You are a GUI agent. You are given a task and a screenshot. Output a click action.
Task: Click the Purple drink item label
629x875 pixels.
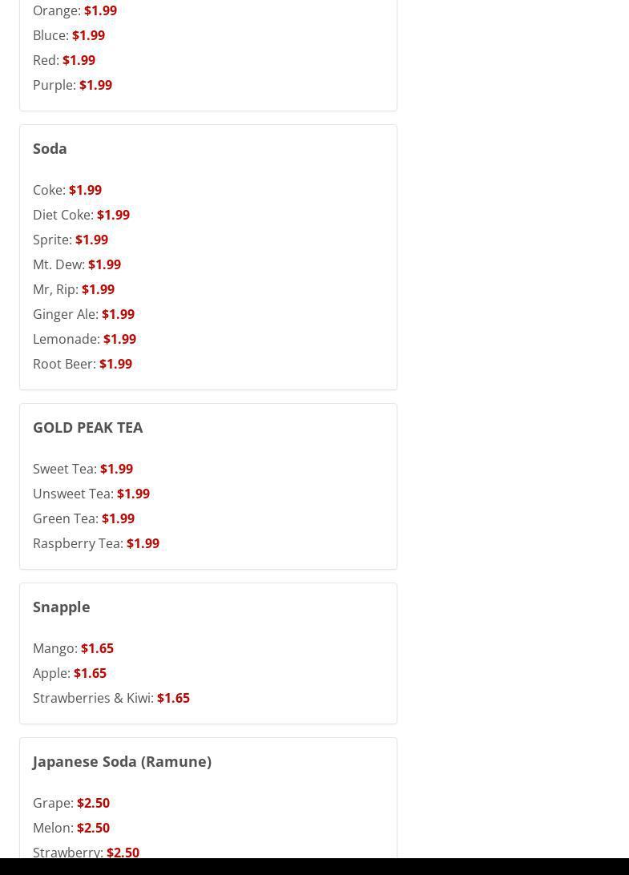(54, 85)
